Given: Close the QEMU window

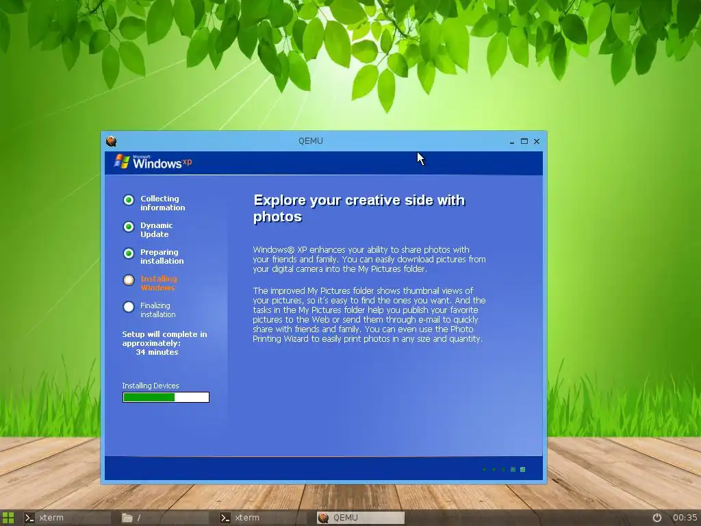Looking at the screenshot, I should 537,141.
